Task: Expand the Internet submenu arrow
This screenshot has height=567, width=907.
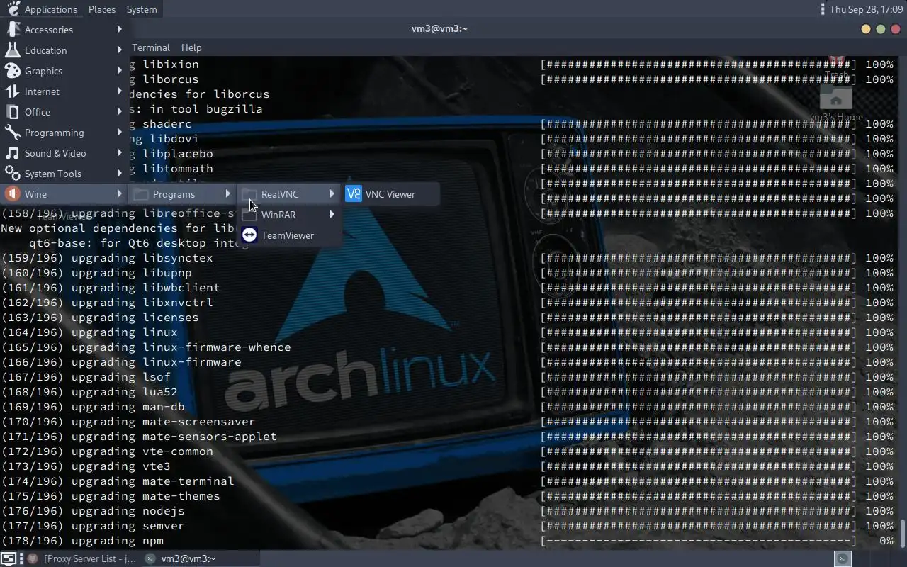Action: coord(119,91)
